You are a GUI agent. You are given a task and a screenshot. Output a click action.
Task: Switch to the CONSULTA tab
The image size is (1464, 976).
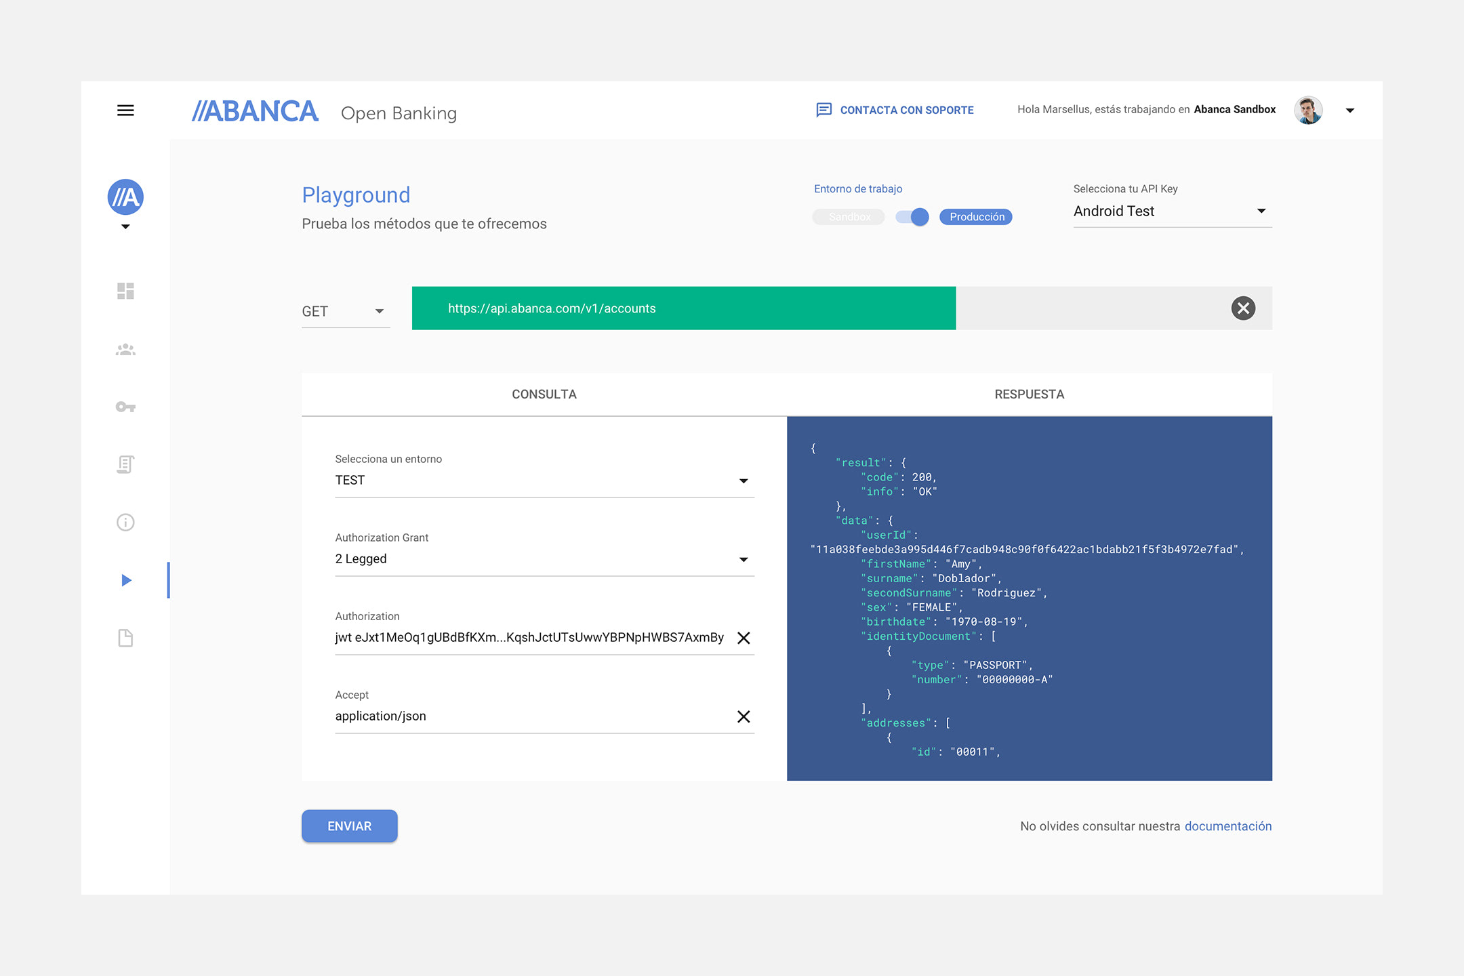(544, 394)
